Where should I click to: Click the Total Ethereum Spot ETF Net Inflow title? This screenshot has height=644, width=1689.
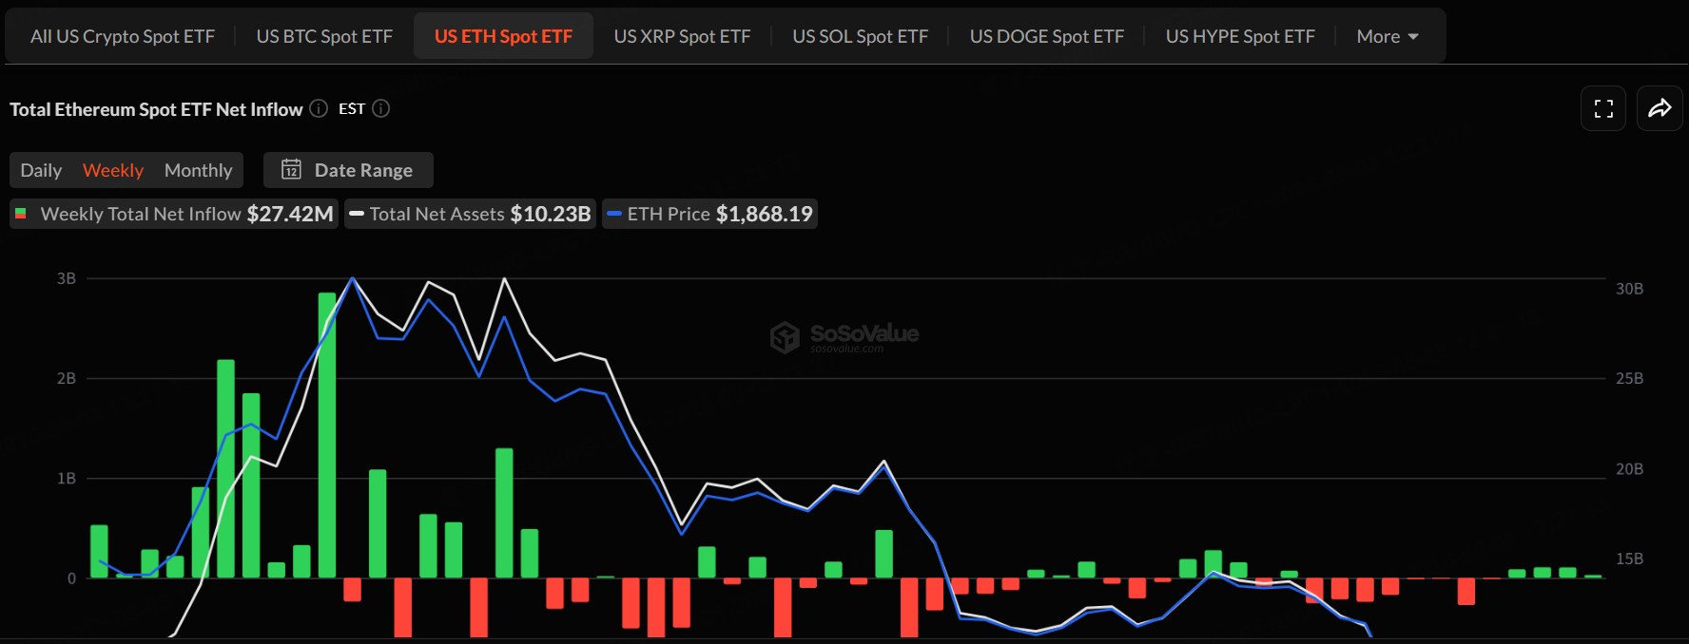click(x=156, y=109)
